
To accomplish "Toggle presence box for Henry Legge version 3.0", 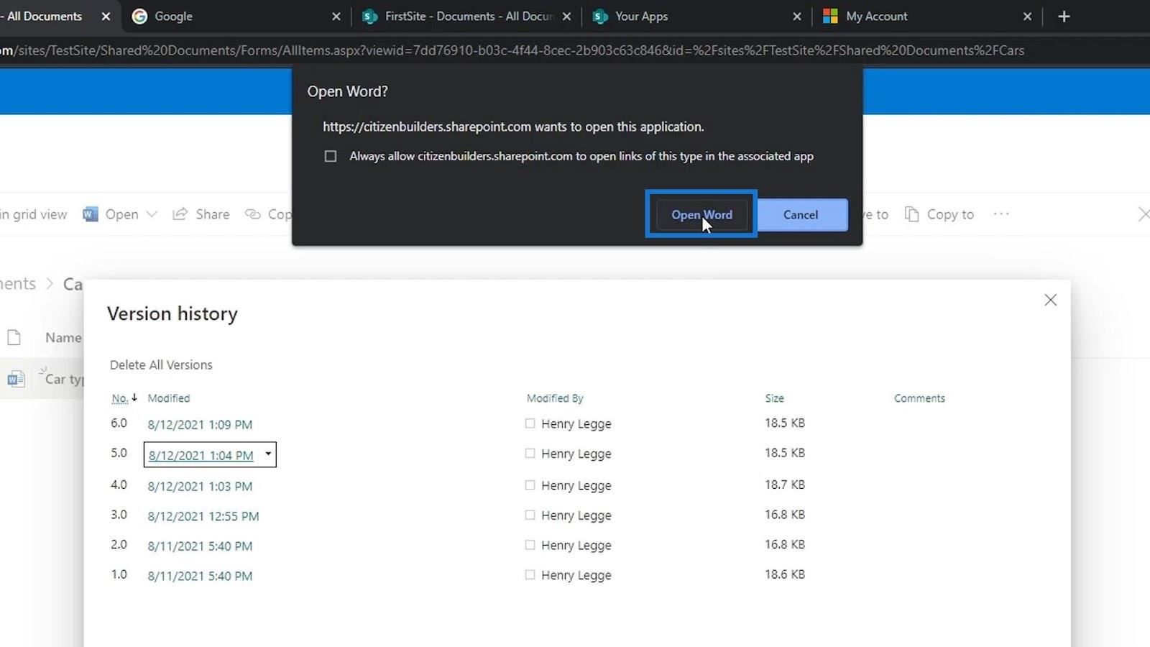I will click(x=530, y=515).
